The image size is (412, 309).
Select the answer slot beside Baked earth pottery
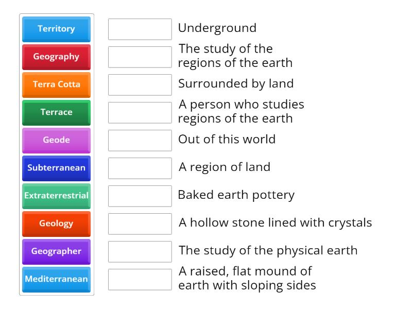pyautogui.click(x=140, y=196)
